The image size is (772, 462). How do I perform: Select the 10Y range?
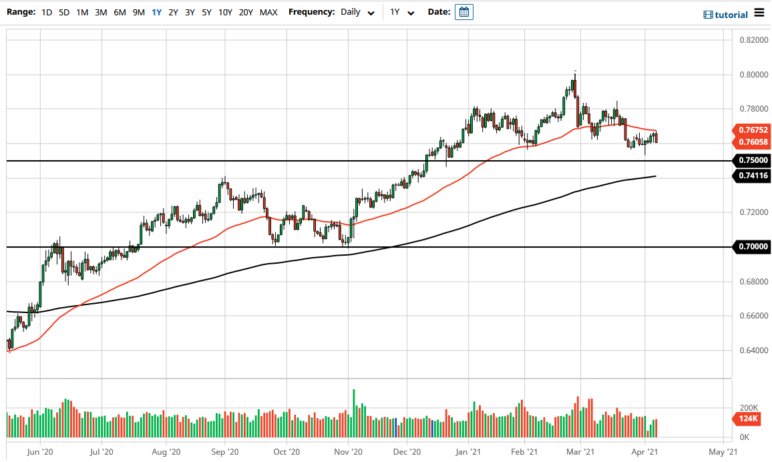click(x=225, y=12)
